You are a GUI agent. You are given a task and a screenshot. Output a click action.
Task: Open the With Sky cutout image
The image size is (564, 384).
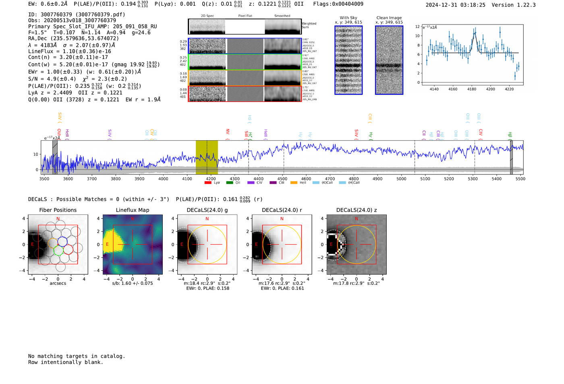pos(348,60)
